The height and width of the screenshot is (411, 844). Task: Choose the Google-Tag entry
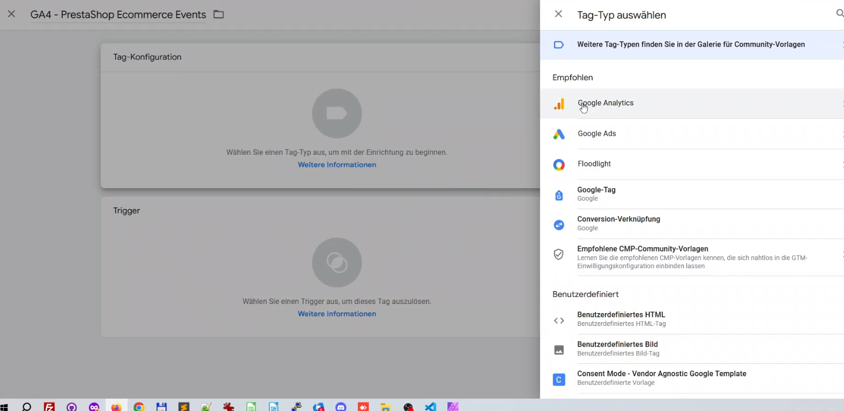[692, 194]
